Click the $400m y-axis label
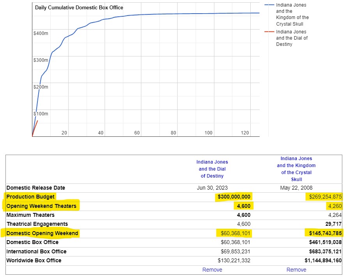Image resolution: width=347 pixels, height=279 pixels. click(x=41, y=33)
